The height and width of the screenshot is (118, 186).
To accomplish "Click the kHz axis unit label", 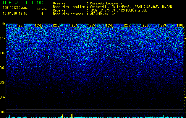I will pos(3,24).
